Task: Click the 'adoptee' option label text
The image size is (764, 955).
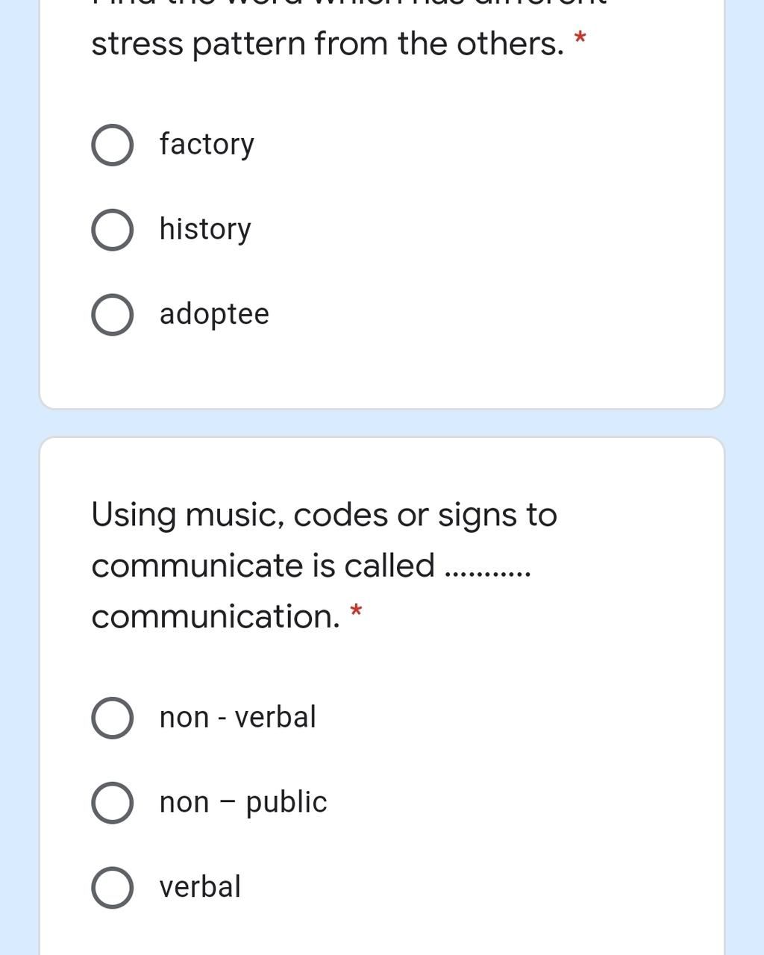Action: tap(214, 314)
